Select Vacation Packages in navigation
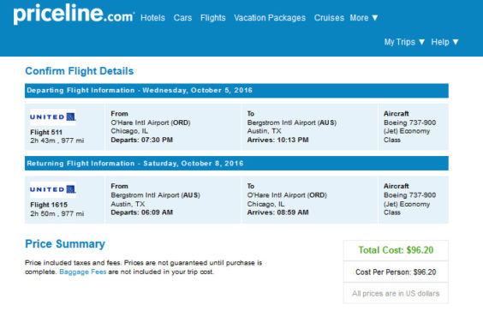The image size is (483, 323). tap(270, 18)
